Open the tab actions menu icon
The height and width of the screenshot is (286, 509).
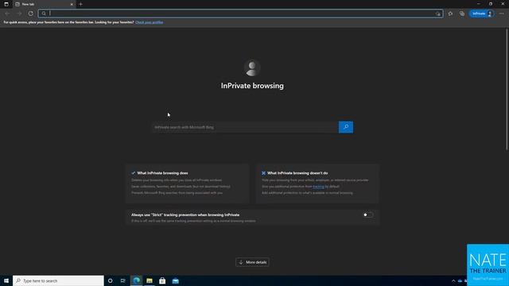6,4
